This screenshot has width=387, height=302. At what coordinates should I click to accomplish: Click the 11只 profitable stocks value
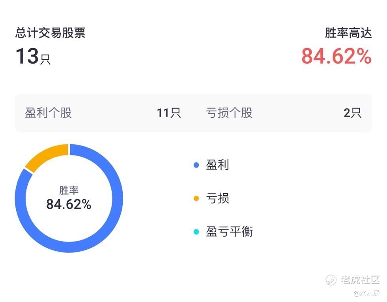[x=169, y=113]
